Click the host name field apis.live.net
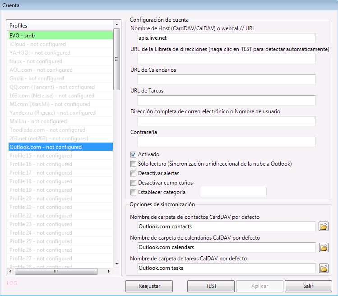The width and height of the screenshot is (338, 296). point(227,38)
